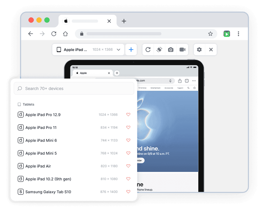Refresh the simulated device
The image size is (269, 213).
tap(148, 50)
